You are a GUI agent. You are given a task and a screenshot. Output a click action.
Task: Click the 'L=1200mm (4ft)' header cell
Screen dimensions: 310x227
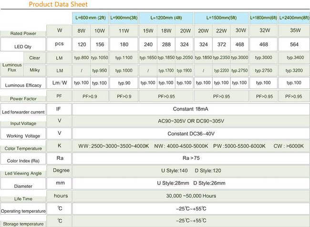coord(166,18)
